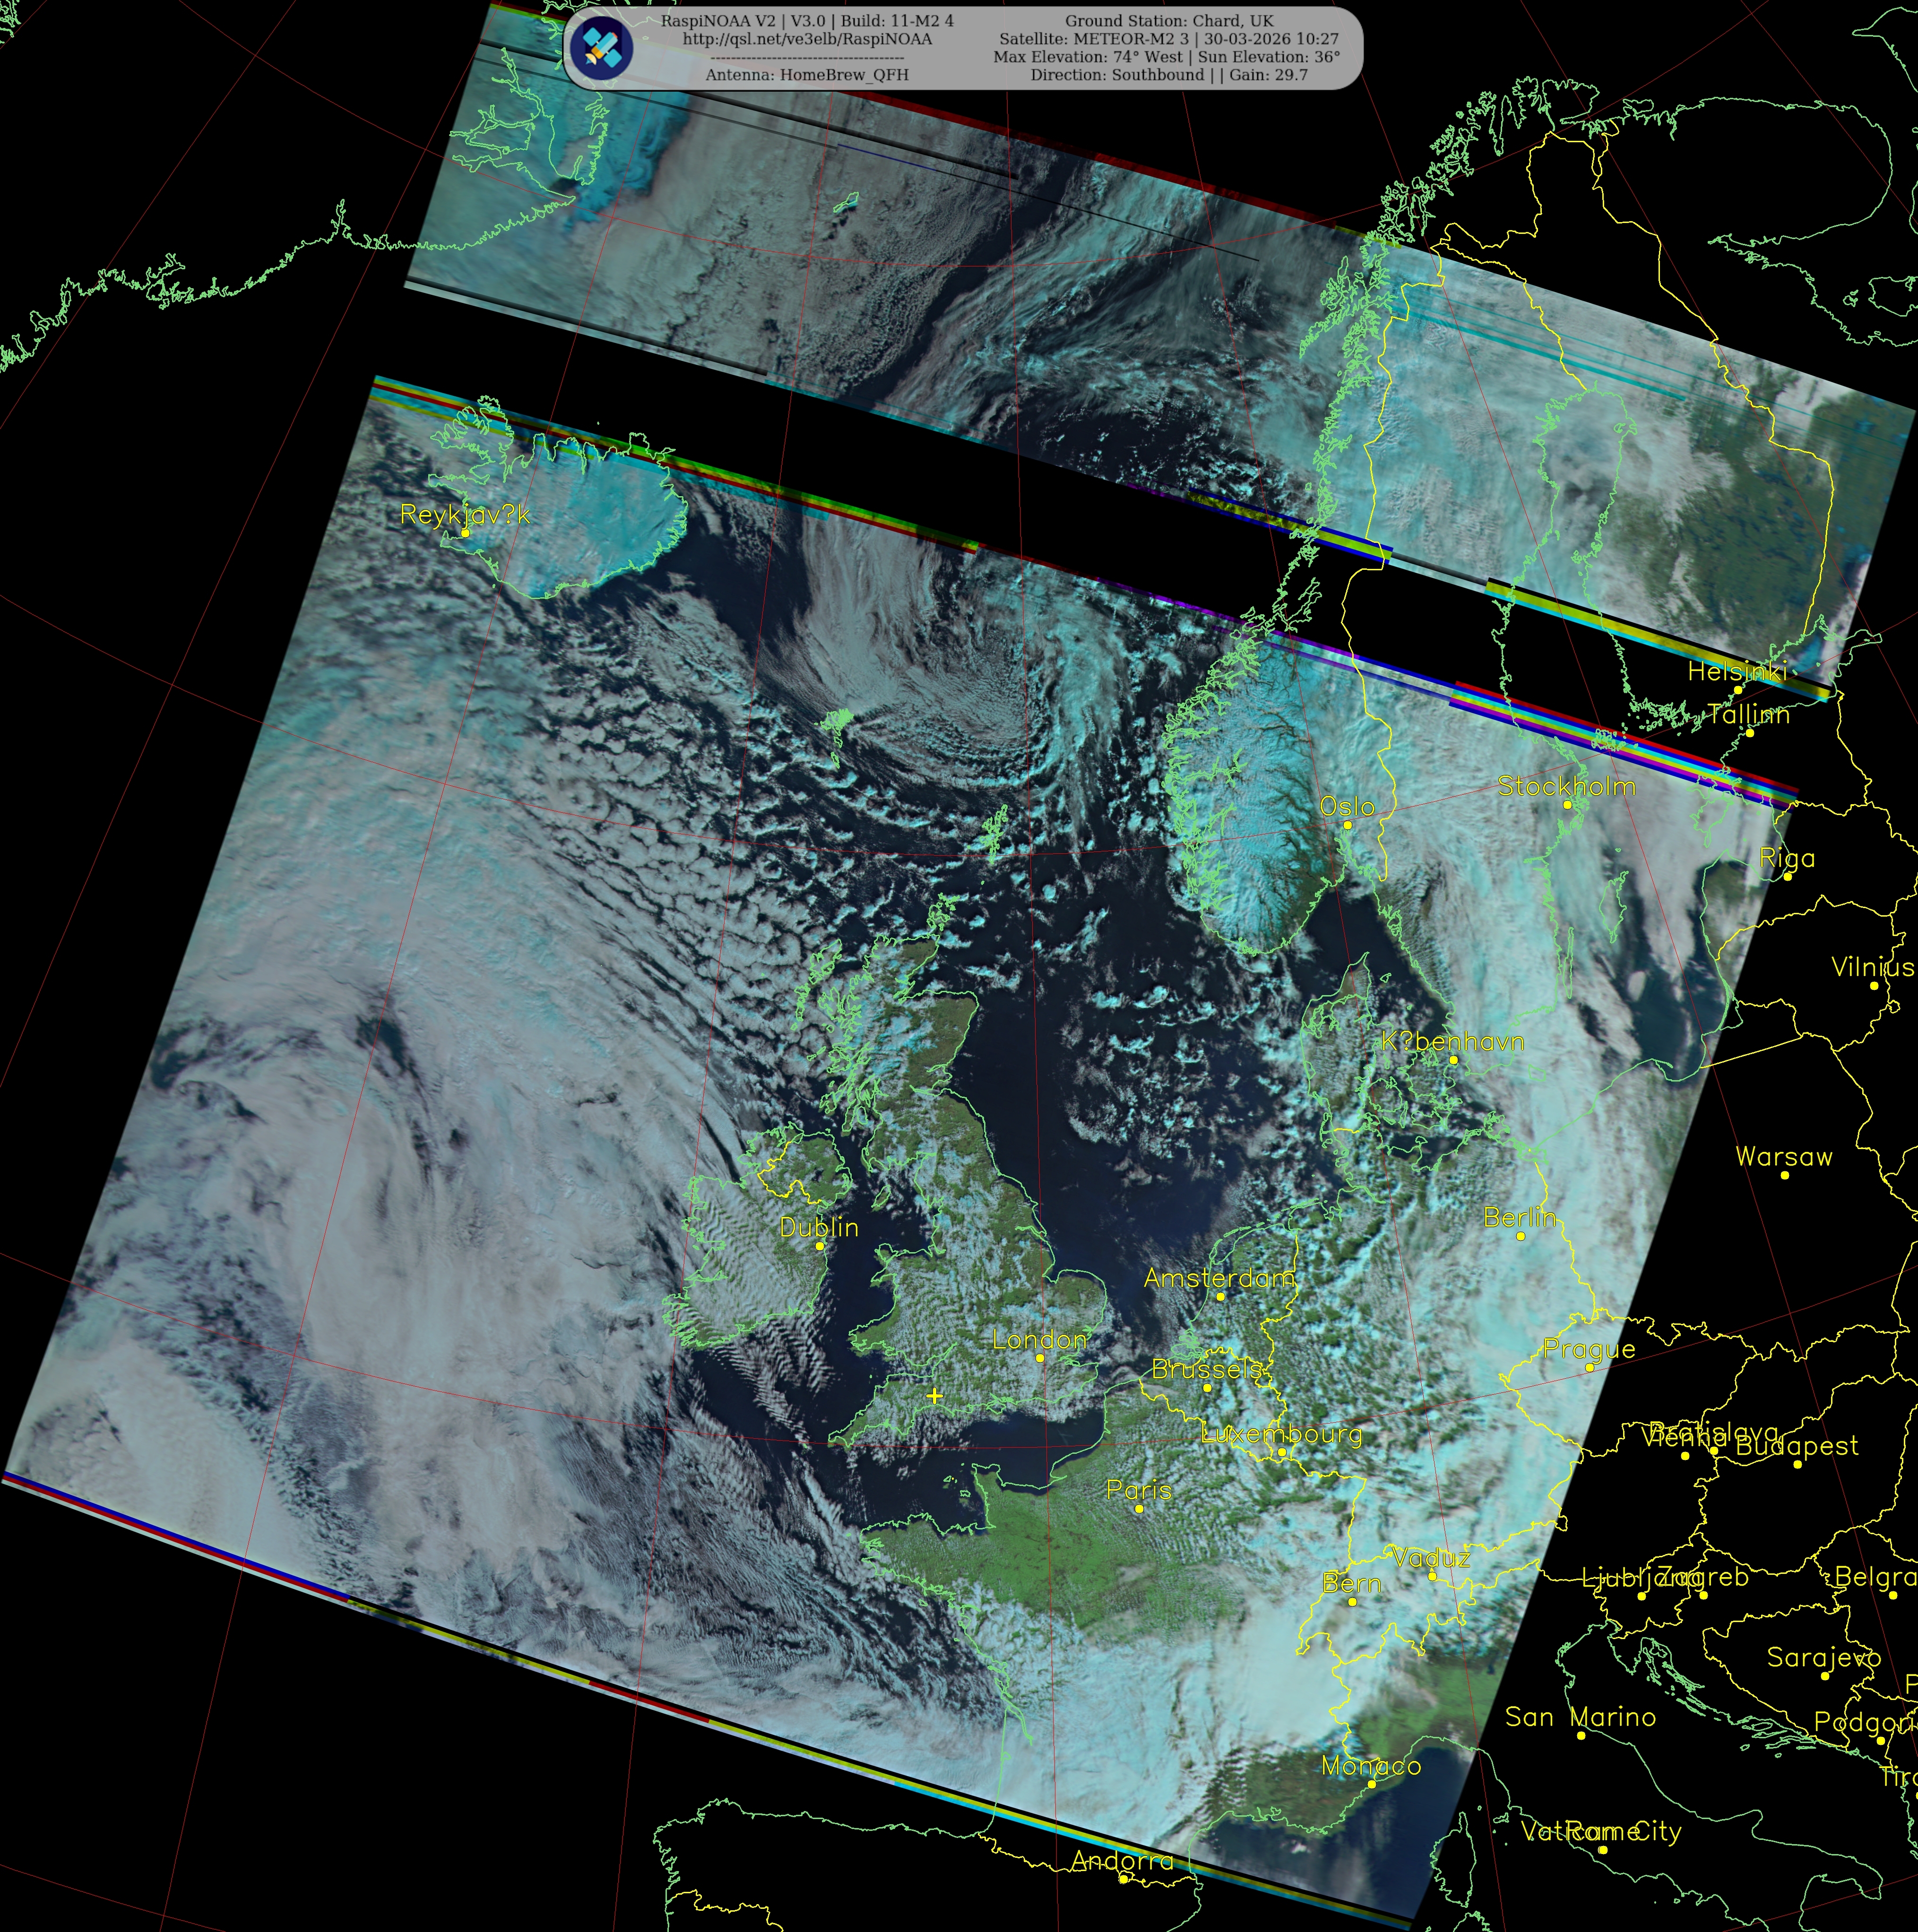1918x1932 pixels.
Task: Click the Andorra label
Action: (x=1122, y=1861)
